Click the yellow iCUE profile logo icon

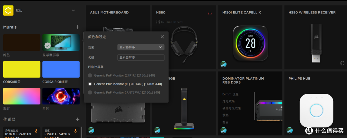tap(8, 10)
